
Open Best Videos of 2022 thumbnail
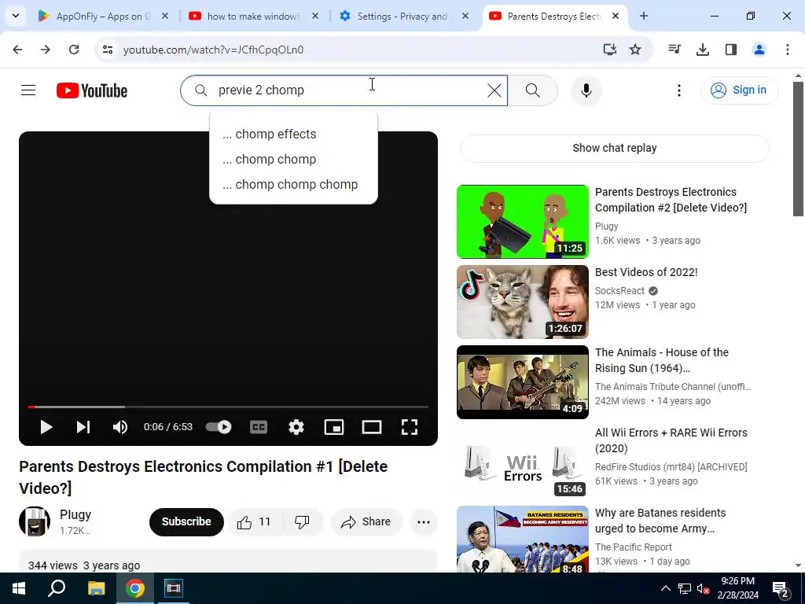pyautogui.click(x=523, y=302)
